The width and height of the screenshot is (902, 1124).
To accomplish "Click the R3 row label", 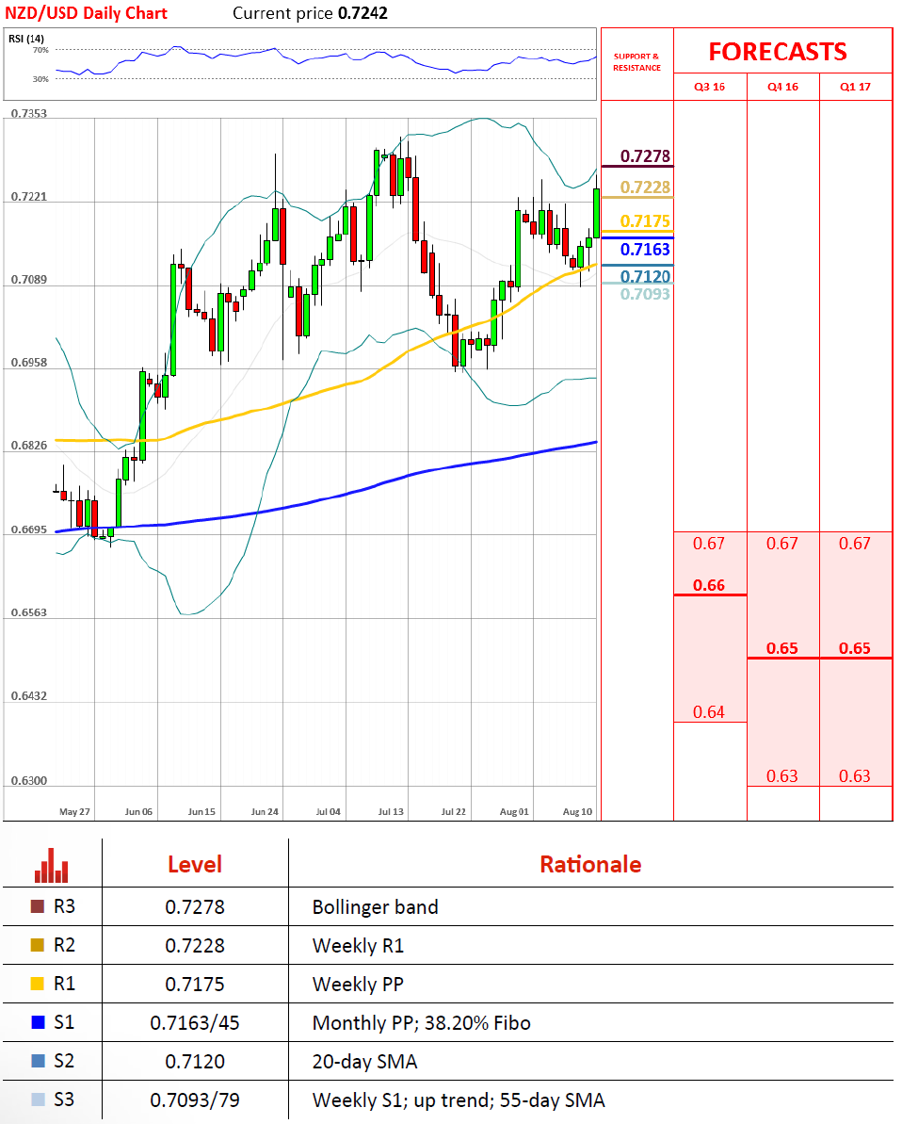I will pyautogui.click(x=64, y=906).
